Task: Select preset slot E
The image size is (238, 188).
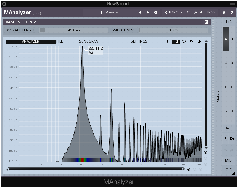Action: (226, 87)
